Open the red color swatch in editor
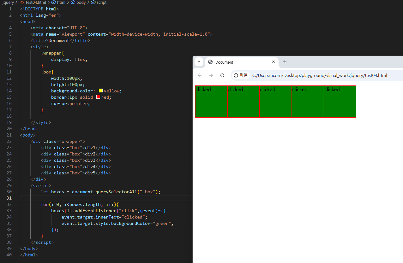This screenshot has height=263, width=403. [98, 97]
